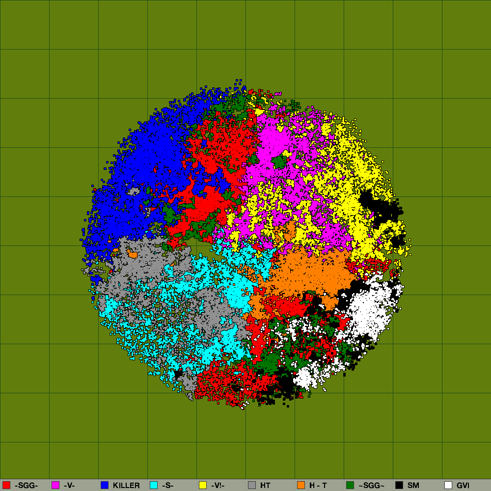
Task: Click the red -SGG- legend swatch
Action: point(6,485)
